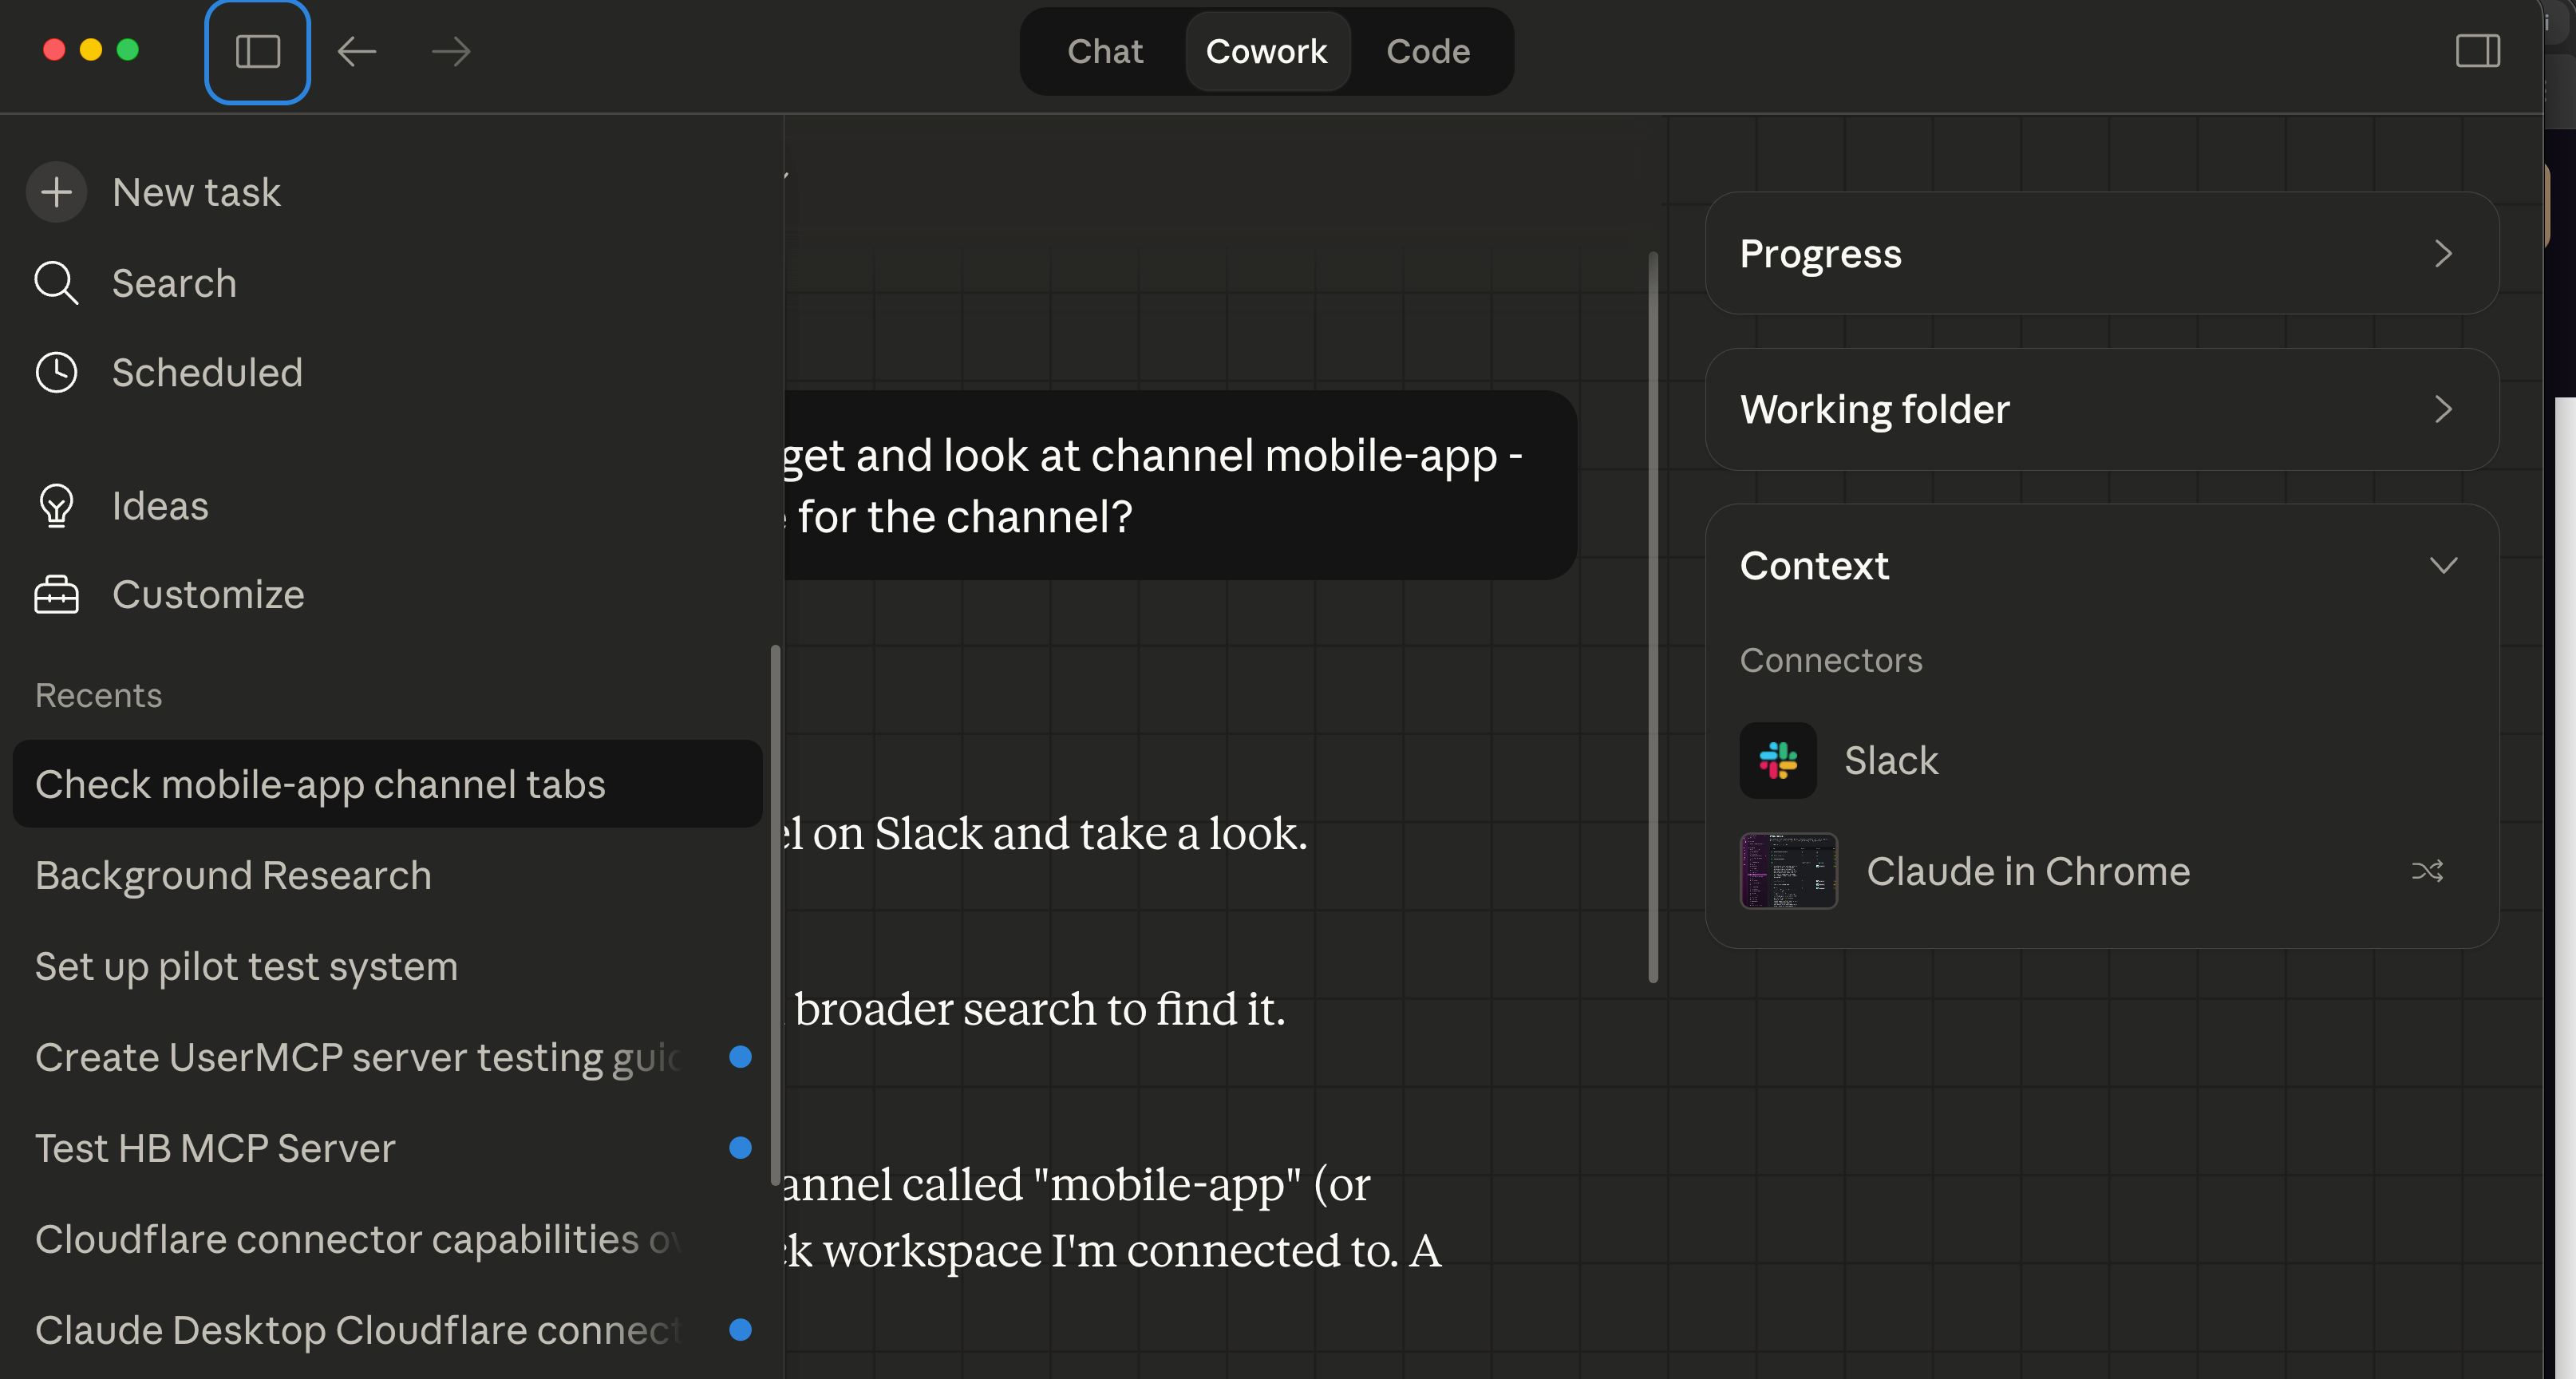
Task: Open the Test HB MCP Server task
Action: (x=215, y=1148)
